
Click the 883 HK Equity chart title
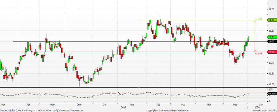tap(26, 111)
